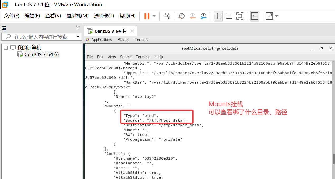Close the 库 library panel

point(77,28)
